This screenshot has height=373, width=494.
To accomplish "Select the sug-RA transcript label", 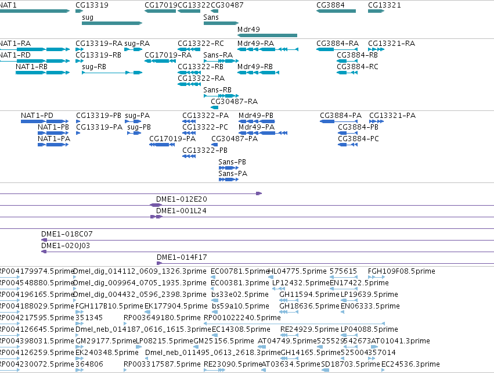I will (137, 43).
